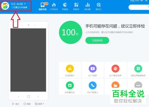Screen dimensions: 149x107
Task: Open more tools via the gray ellipsis icon
Action: coord(138,85)
